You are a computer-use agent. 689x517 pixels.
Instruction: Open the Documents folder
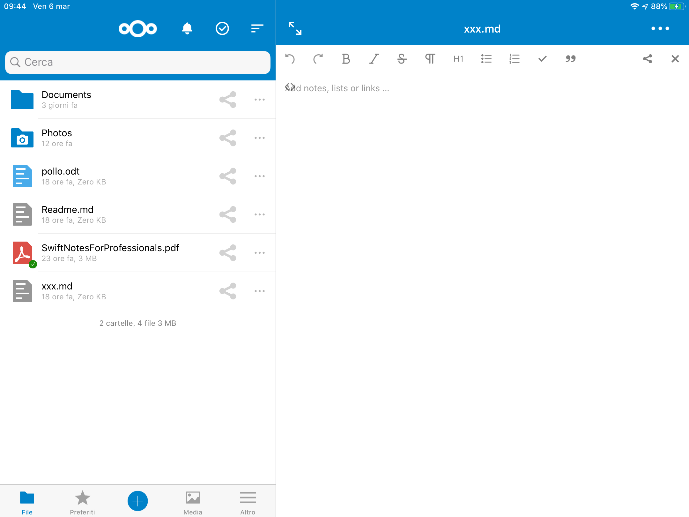click(x=138, y=100)
